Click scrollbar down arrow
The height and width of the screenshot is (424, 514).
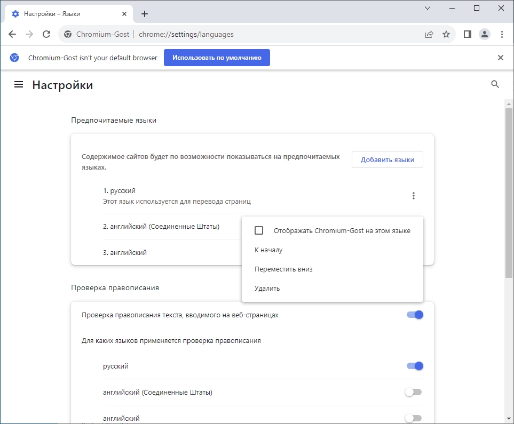[509, 419]
